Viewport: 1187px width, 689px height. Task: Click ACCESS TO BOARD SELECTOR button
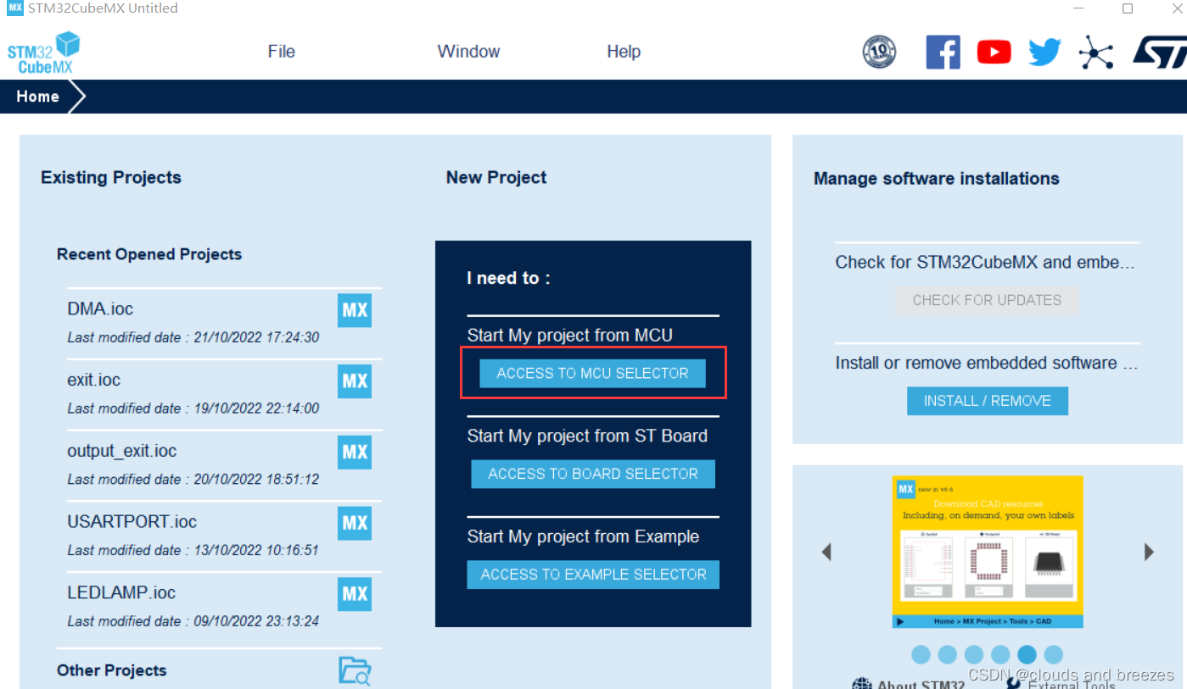(x=593, y=474)
